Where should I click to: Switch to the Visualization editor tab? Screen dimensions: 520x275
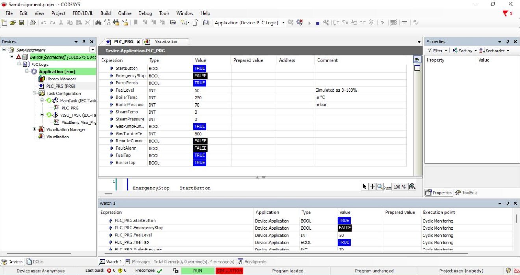coord(165,41)
